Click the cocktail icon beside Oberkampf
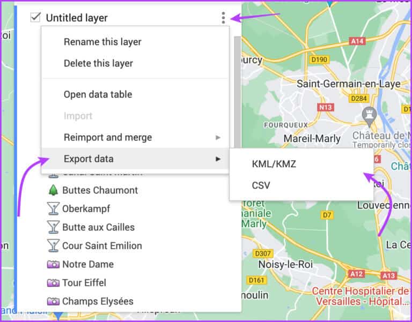Screen dimensions: 412x322 [x=53, y=208]
